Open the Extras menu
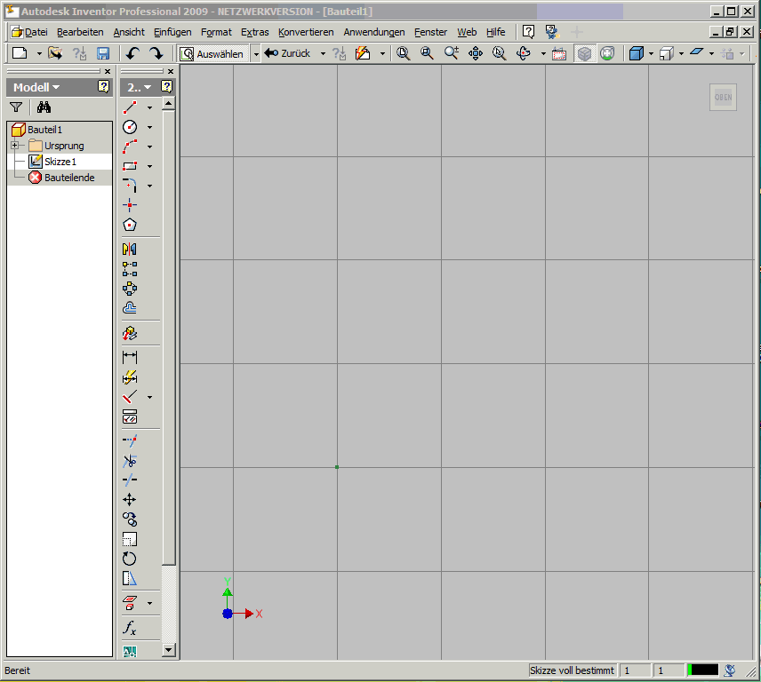The height and width of the screenshot is (682, 761). [254, 32]
